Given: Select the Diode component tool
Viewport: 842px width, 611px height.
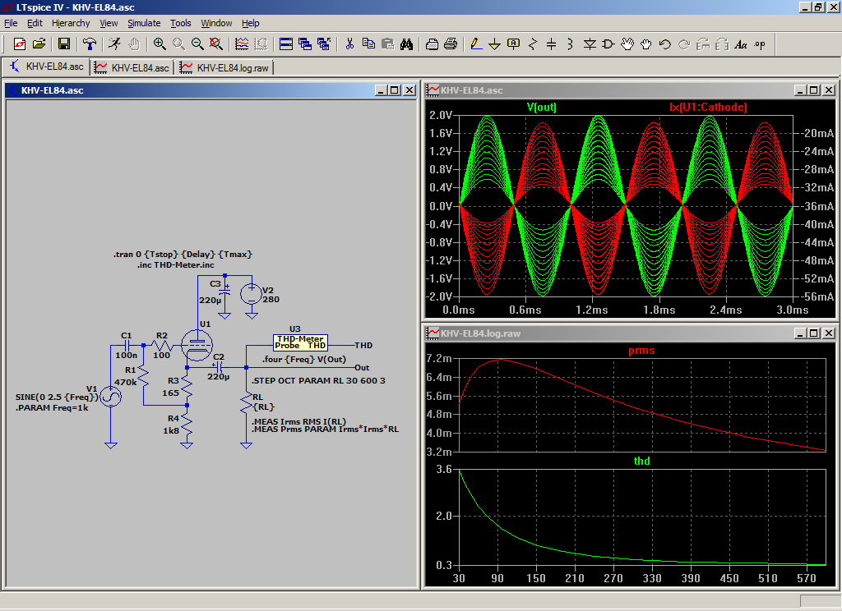Looking at the screenshot, I should [x=590, y=44].
